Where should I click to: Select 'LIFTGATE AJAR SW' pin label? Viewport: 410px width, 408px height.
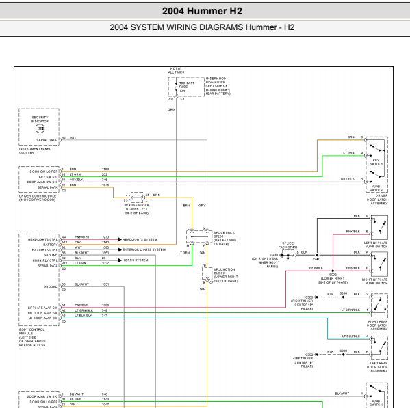point(43,308)
